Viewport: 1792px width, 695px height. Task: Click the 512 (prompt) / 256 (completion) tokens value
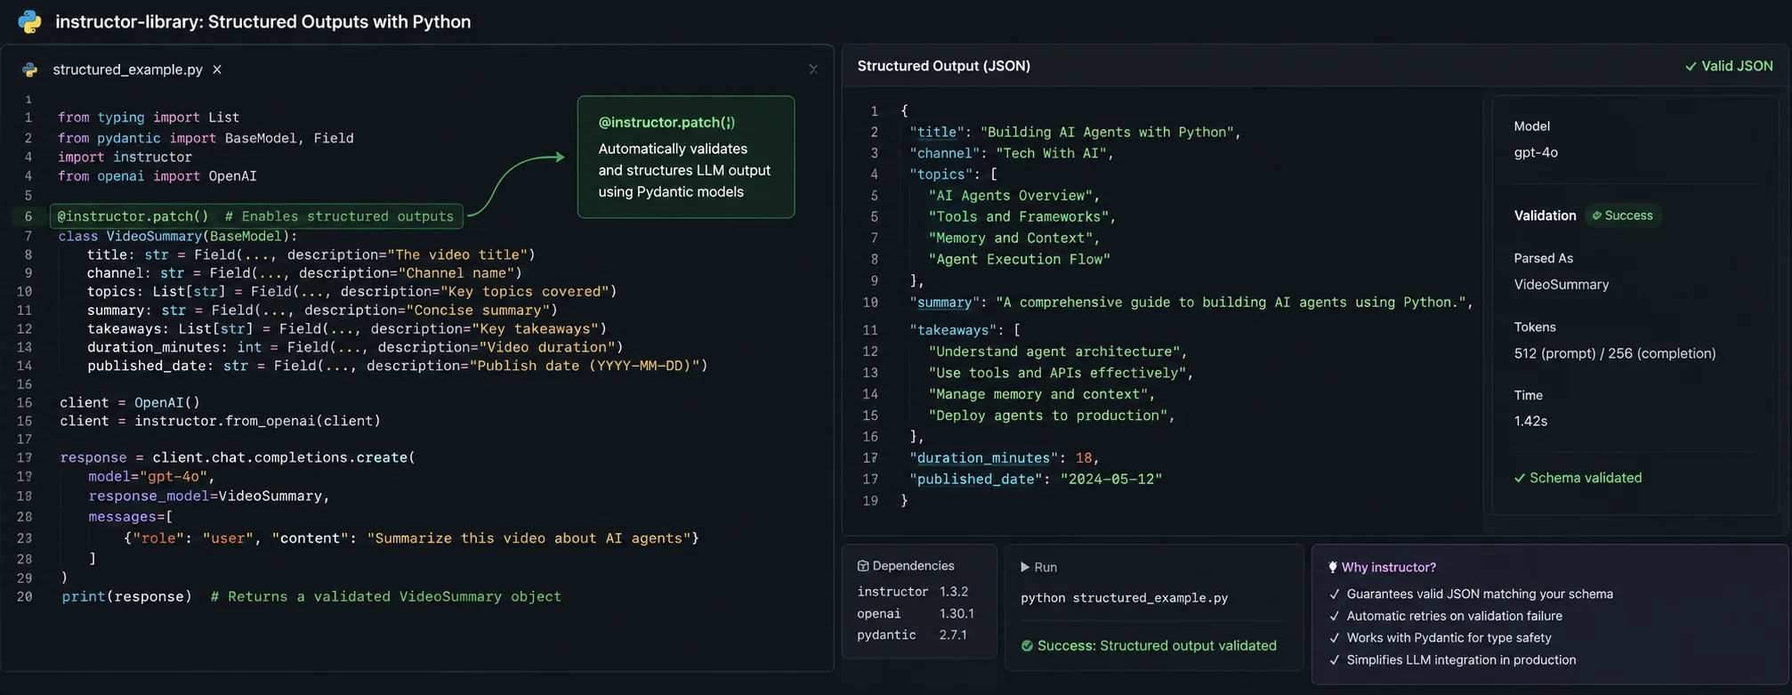click(1615, 353)
